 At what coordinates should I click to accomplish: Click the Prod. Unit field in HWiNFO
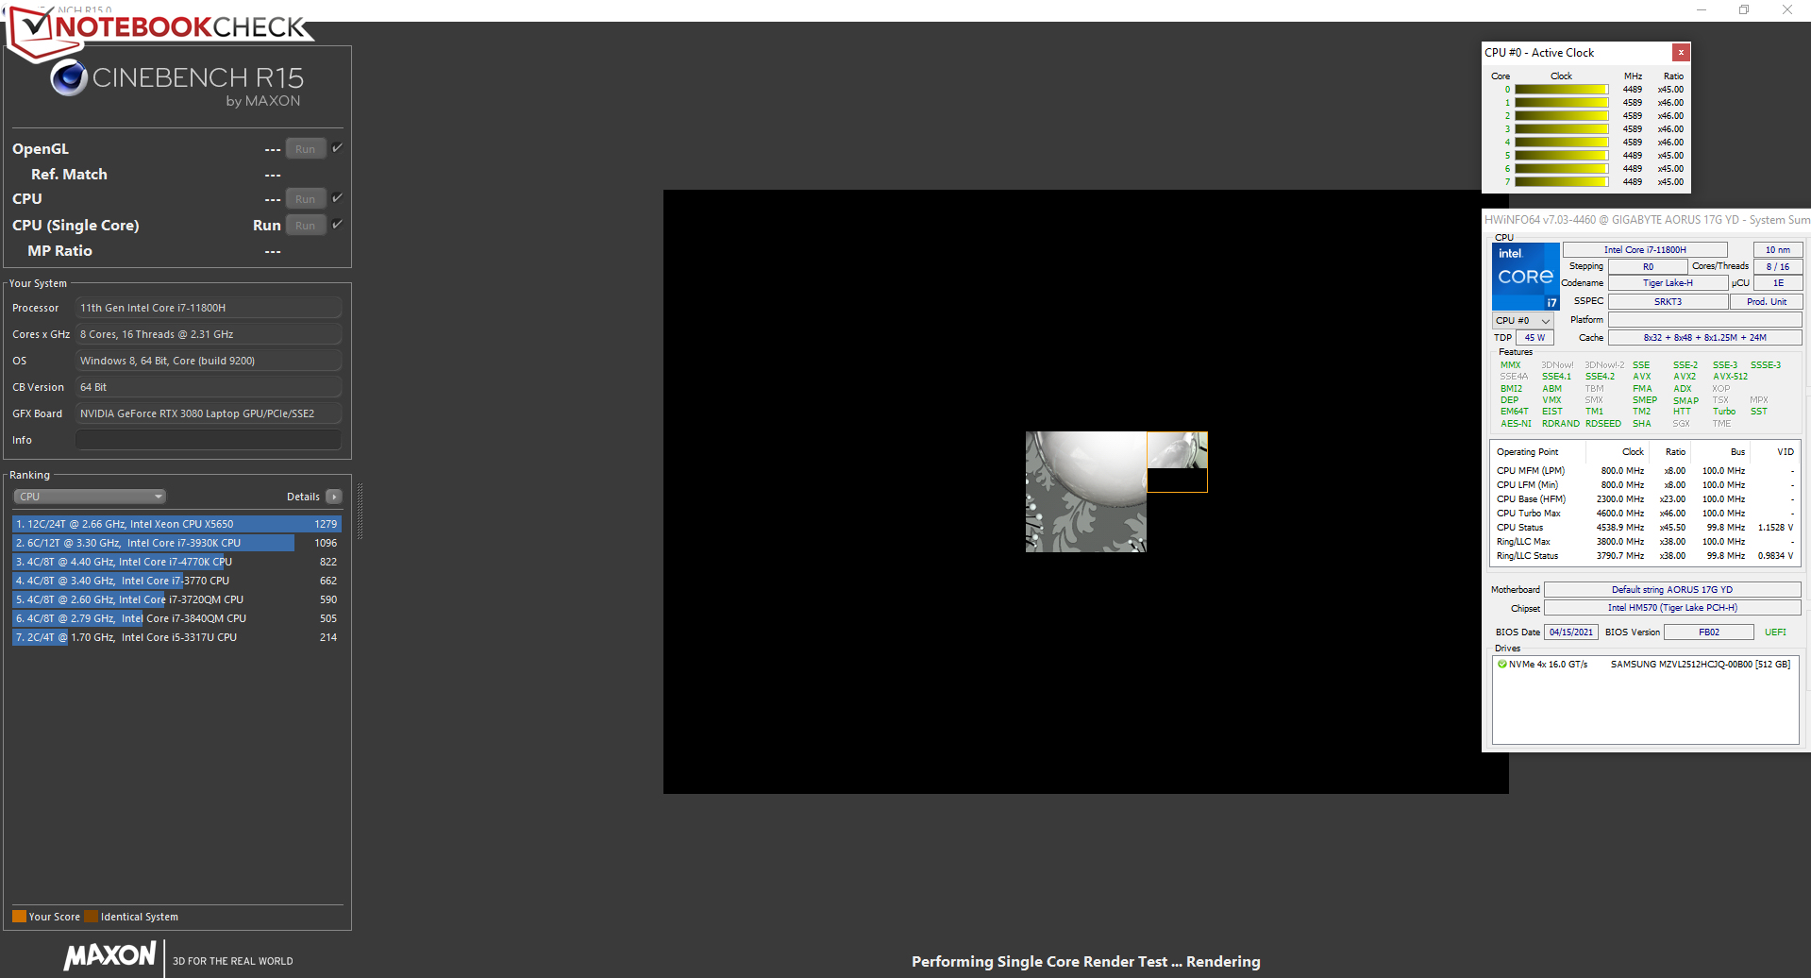(1767, 302)
